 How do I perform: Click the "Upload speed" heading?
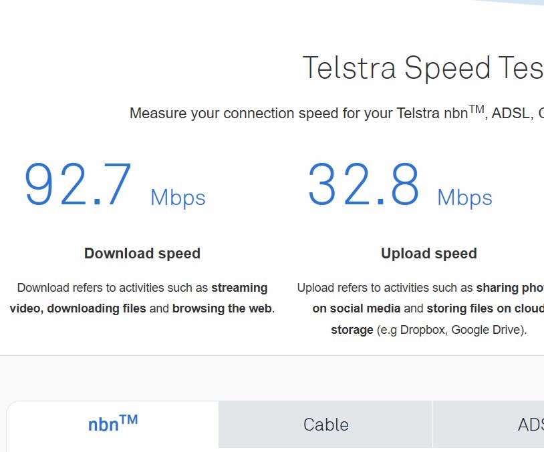tap(429, 254)
